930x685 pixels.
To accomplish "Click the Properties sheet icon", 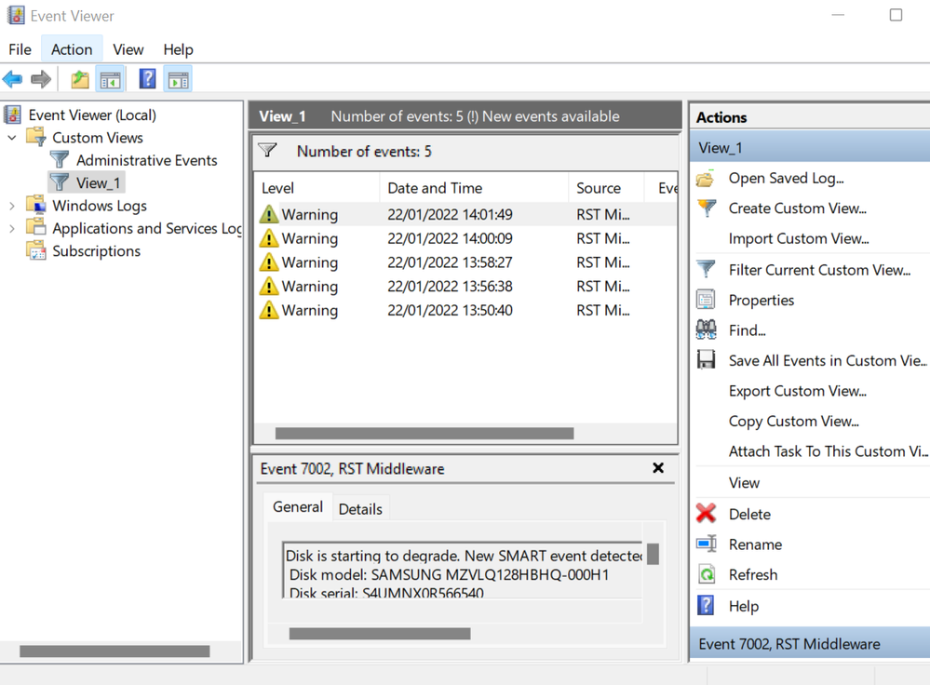I will [706, 300].
